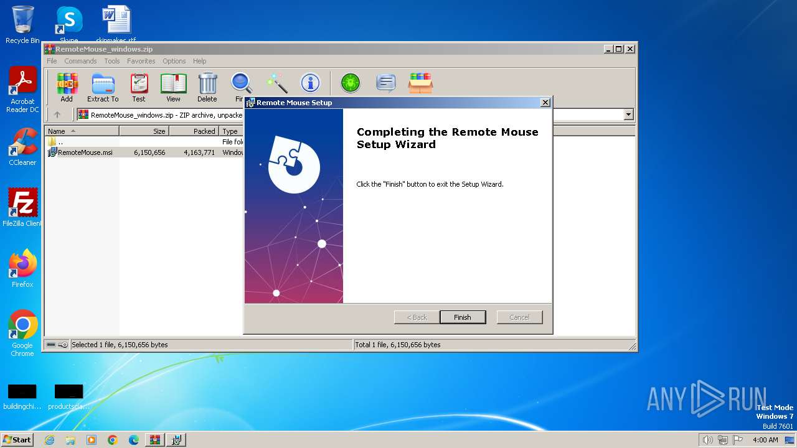Click the disabled Back button
The height and width of the screenshot is (448, 797).
417,317
